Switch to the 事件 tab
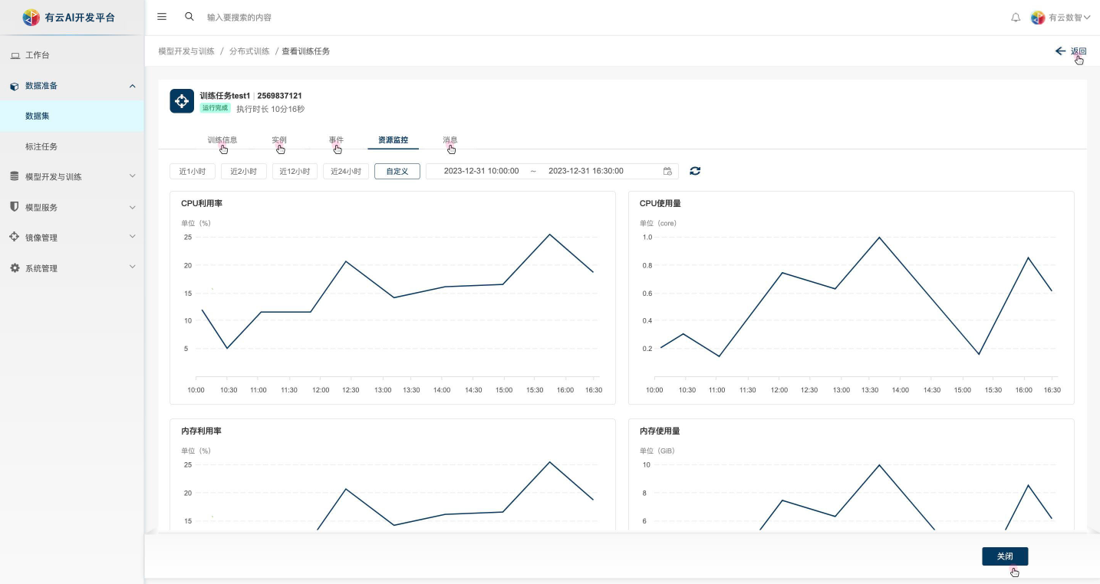Viewport: 1100px width, 584px height. pos(336,140)
